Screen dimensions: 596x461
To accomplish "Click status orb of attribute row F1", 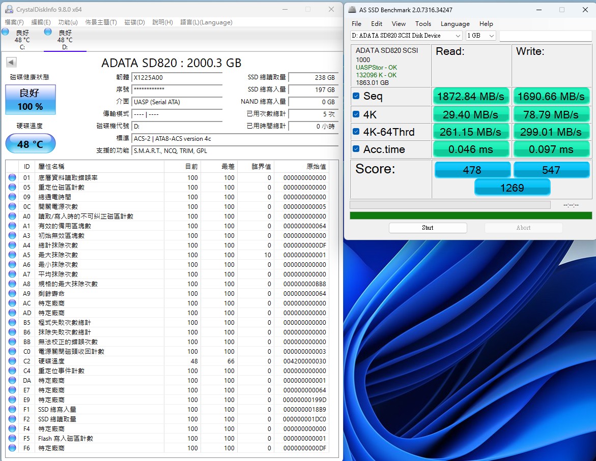I will [12, 409].
